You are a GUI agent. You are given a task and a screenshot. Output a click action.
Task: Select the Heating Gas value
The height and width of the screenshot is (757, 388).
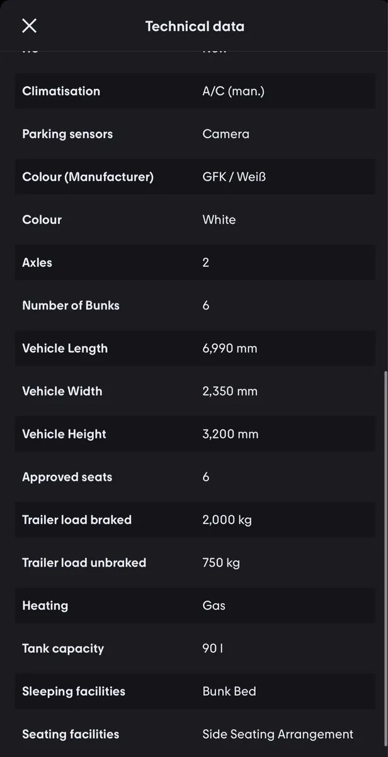214,606
